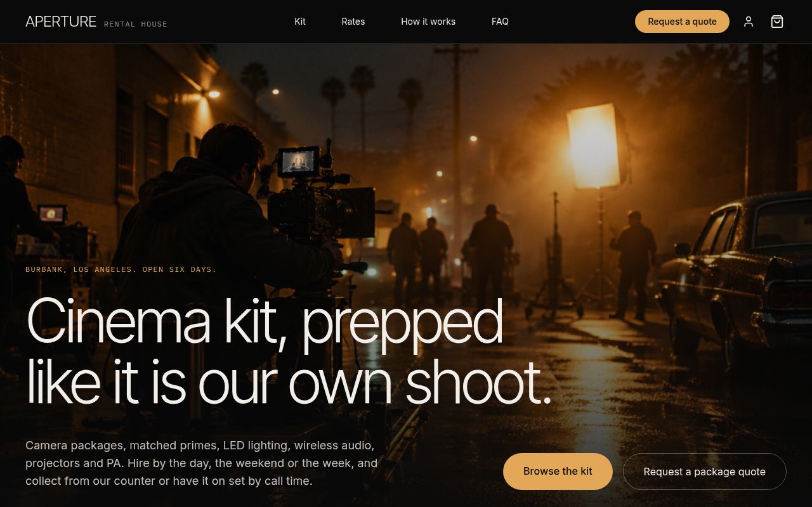Open the shopping bag cart icon
Viewport: 812px width, 507px height.
[777, 22]
